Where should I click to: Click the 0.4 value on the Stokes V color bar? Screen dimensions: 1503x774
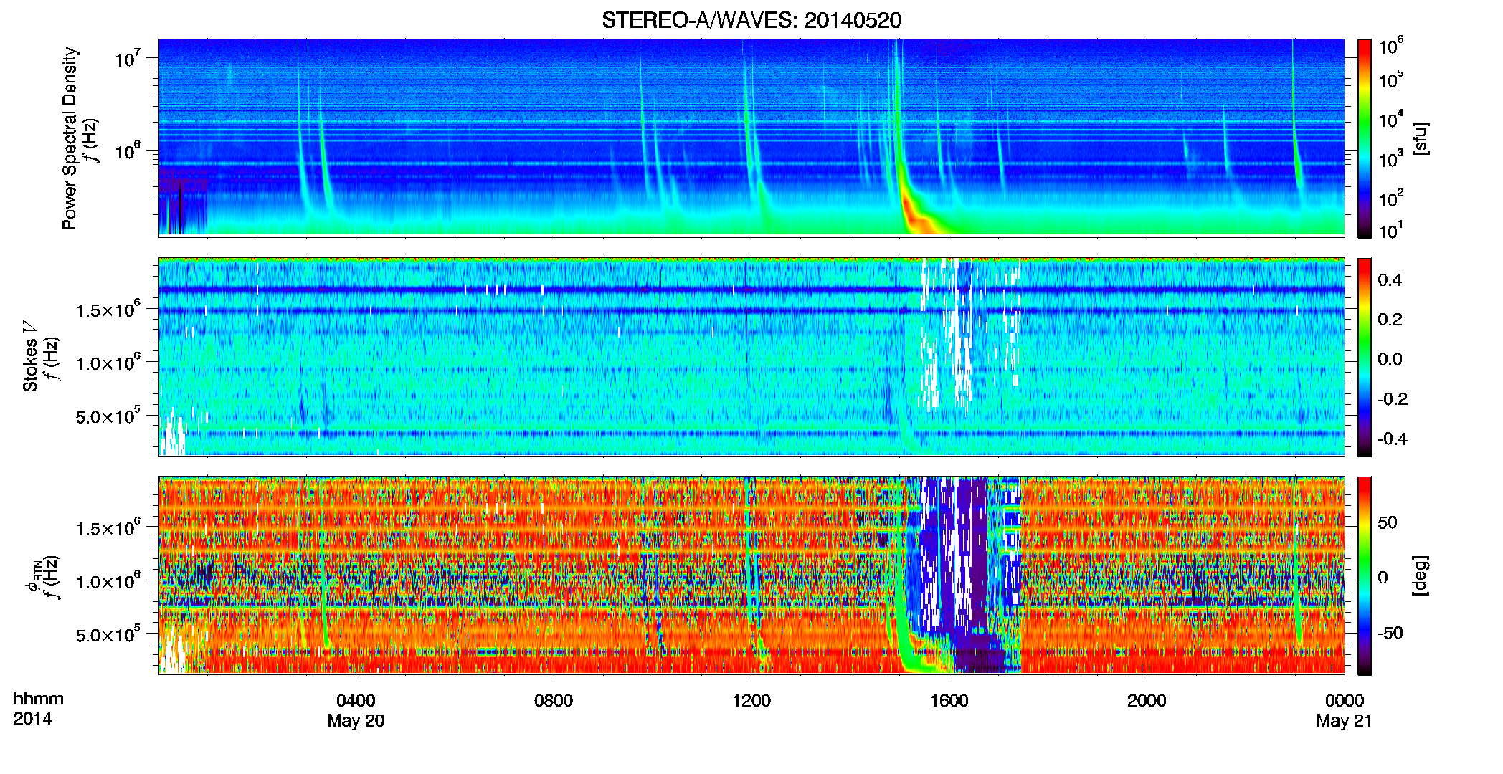[1390, 280]
